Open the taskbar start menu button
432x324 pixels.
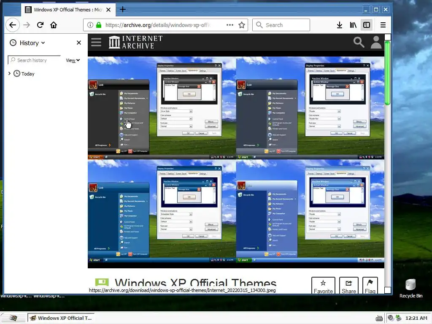coord(13,318)
